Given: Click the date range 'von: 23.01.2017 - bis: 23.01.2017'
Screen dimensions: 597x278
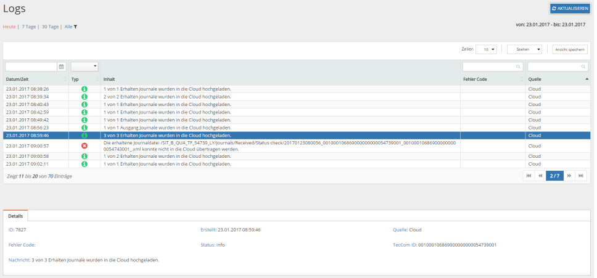Looking at the screenshot, I should click(x=551, y=25).
